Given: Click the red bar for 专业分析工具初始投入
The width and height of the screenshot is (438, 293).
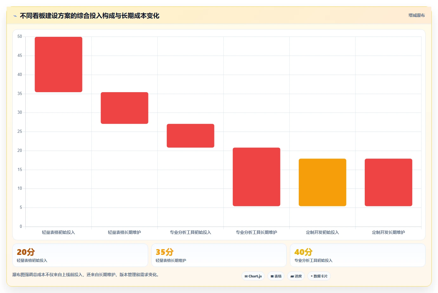Looking at the screenshot, I should pos(190,136).
